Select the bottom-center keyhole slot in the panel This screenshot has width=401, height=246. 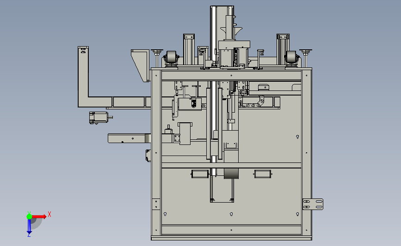point(231,214)
